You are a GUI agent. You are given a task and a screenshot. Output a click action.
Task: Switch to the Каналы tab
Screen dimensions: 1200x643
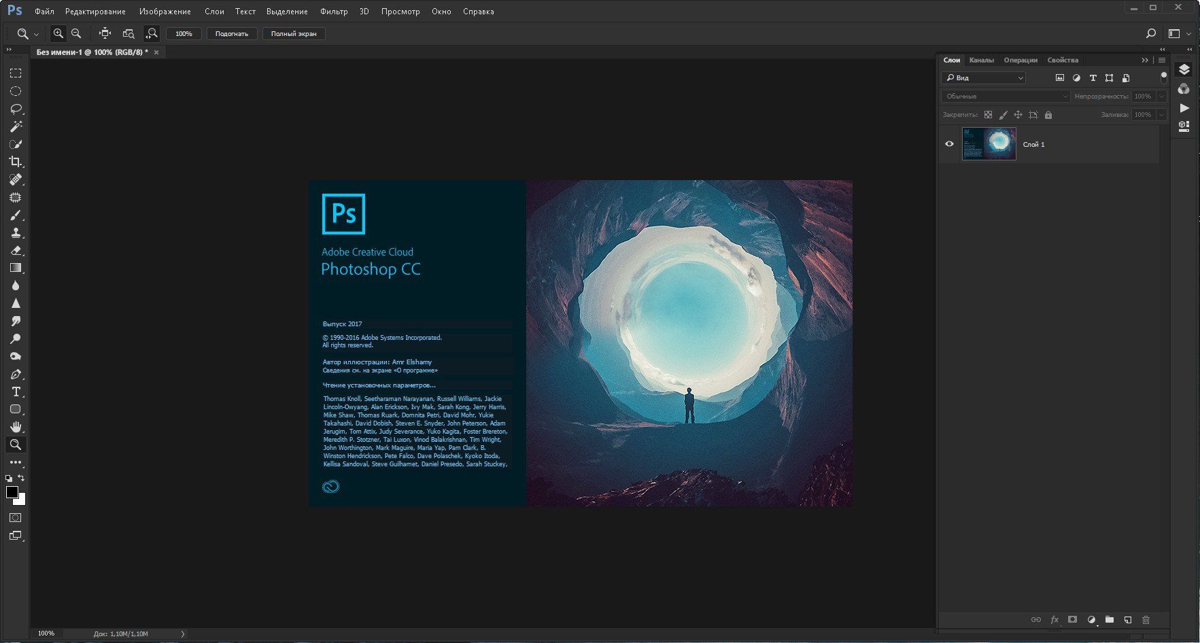(x=981, y=60)
